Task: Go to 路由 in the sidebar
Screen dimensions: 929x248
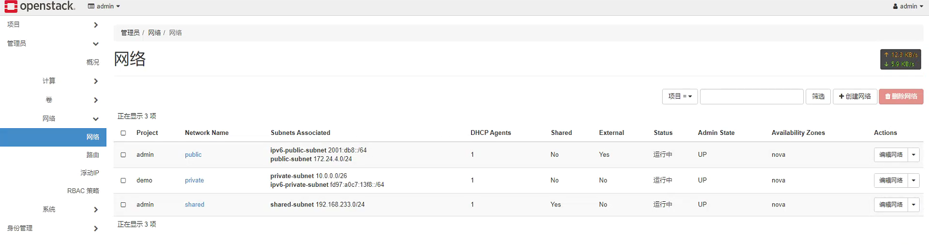Action: tap(92, 155)
